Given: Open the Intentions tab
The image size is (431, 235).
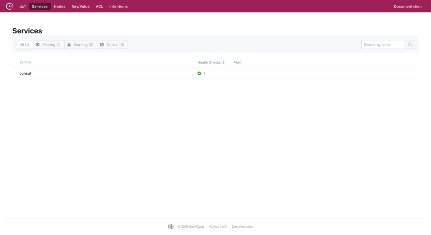Looking at the screenshot, I should click(x=119, y=6).
